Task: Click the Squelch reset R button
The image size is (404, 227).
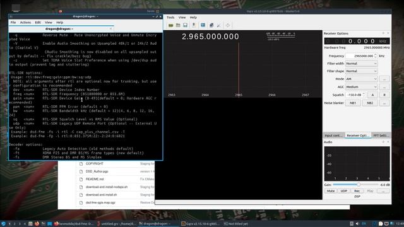Action: tap(384, 95)
